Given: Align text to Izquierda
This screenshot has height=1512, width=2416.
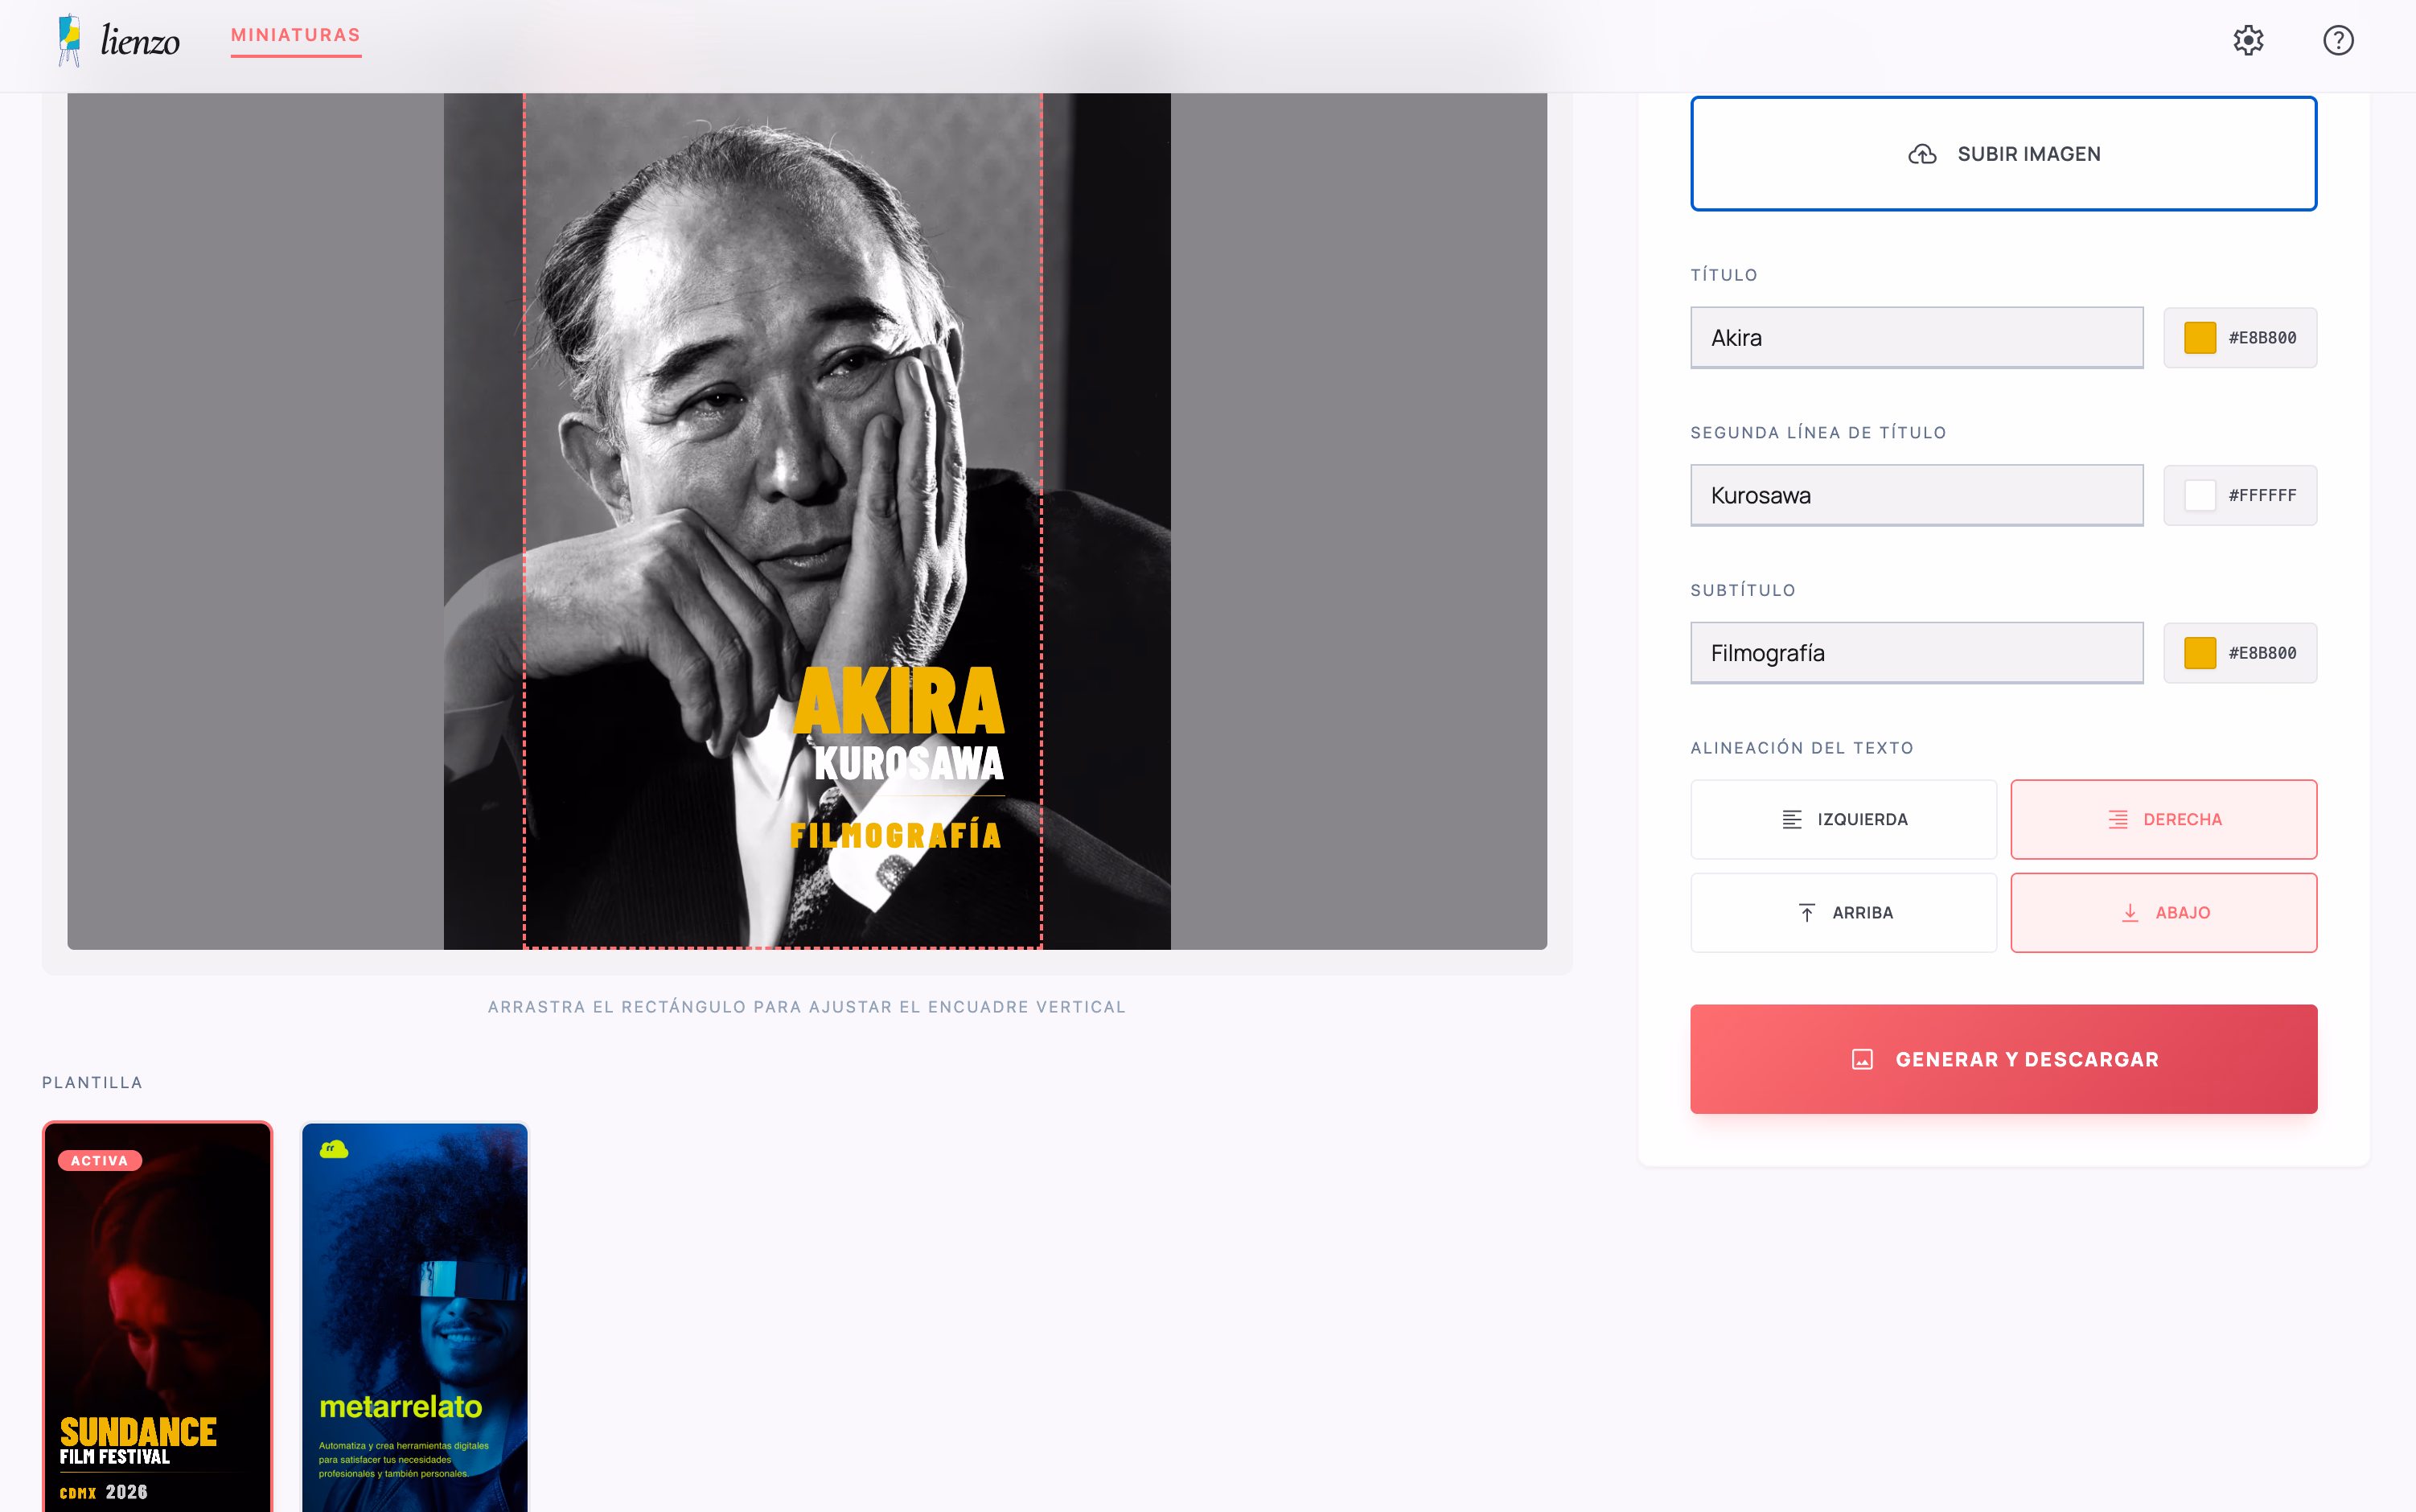Looking at the screenshot, I should click(x=1843, y=819).
